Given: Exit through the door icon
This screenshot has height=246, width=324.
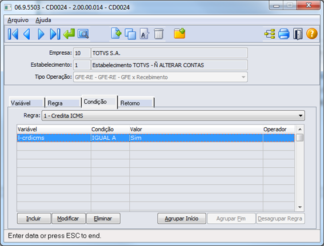Looking at the screenshot, I should (298, 34).
